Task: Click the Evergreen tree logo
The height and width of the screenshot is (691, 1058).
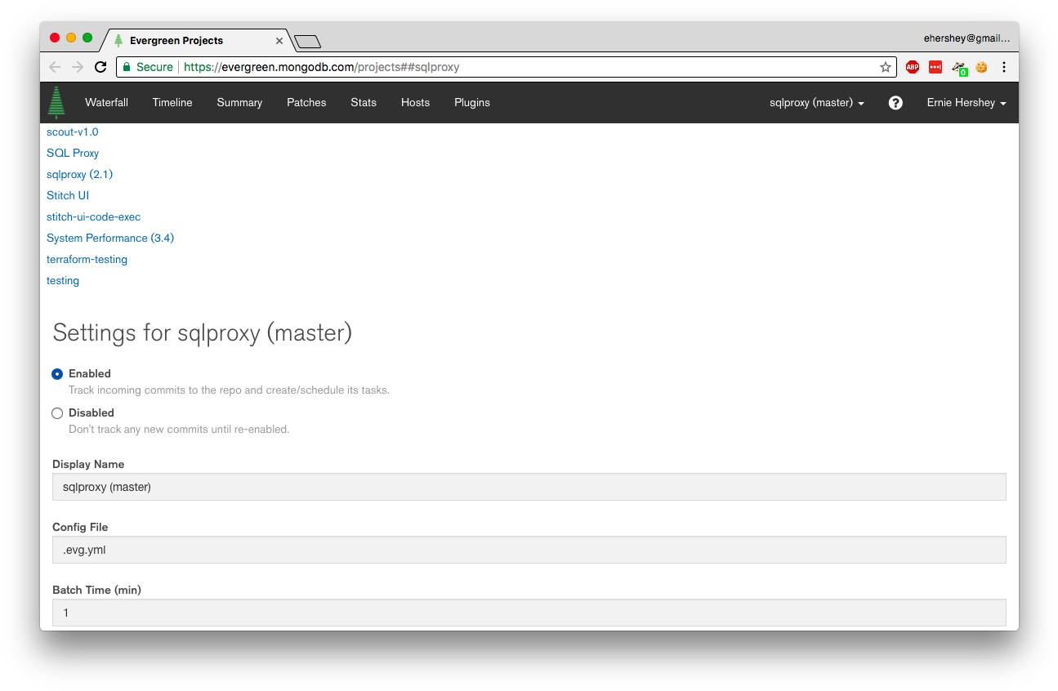Action: [56, 103]
